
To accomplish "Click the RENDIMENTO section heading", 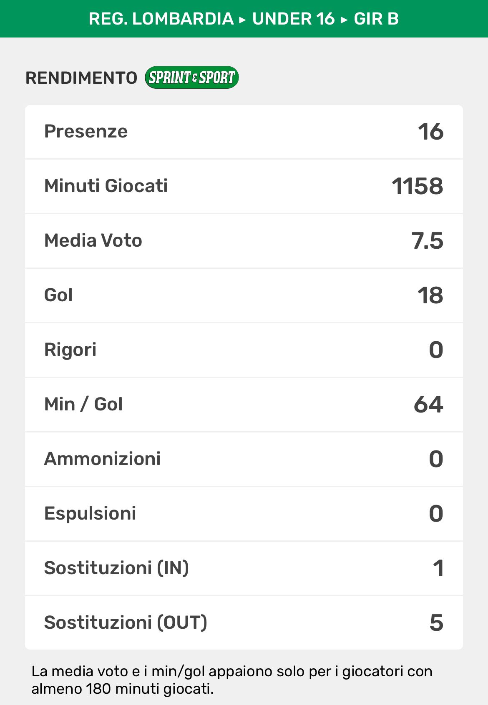I will point(81,78).
